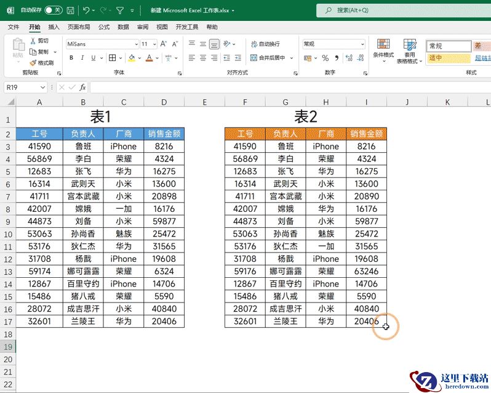Open the 复制 dropdown arrow
Image resolution: width=491 pixels, height=393 pixels.
tap(55, 52)
